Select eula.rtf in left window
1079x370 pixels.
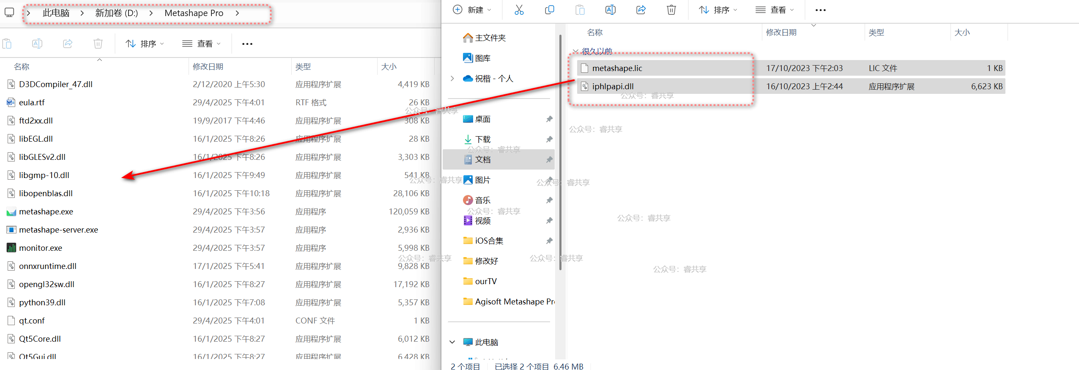pyautogui.click(x=32, y=102)
